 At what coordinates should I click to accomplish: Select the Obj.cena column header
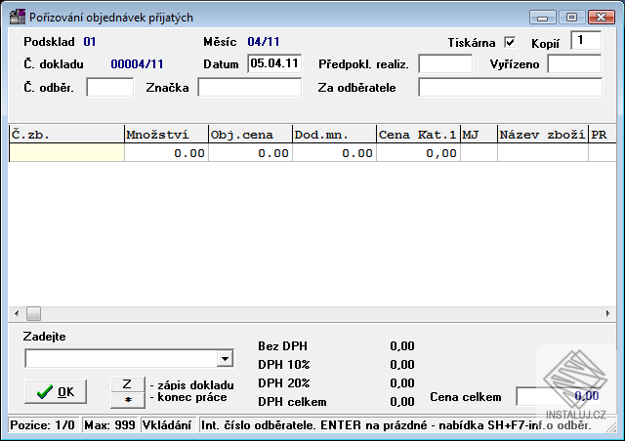250,135
